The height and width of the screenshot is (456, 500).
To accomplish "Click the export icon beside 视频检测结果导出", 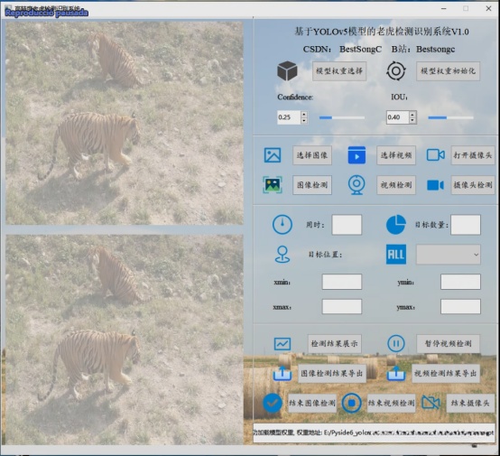I will [x=396, y=373].
